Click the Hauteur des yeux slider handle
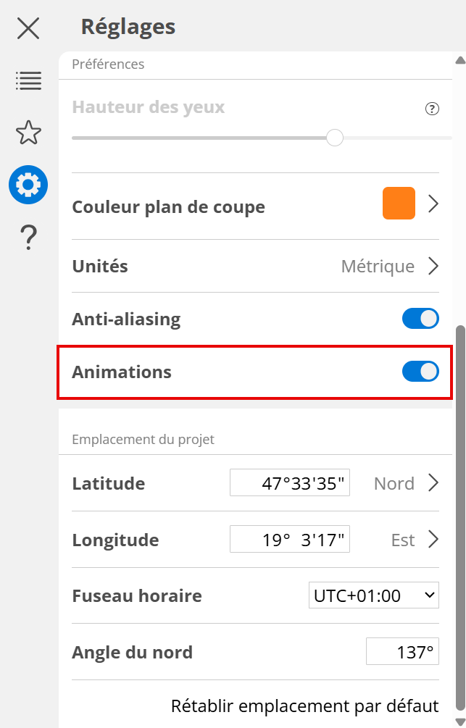 point(334,137)
